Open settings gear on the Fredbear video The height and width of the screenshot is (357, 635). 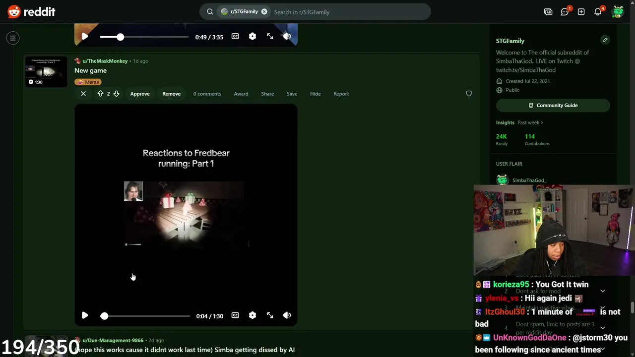click(253, 315)
